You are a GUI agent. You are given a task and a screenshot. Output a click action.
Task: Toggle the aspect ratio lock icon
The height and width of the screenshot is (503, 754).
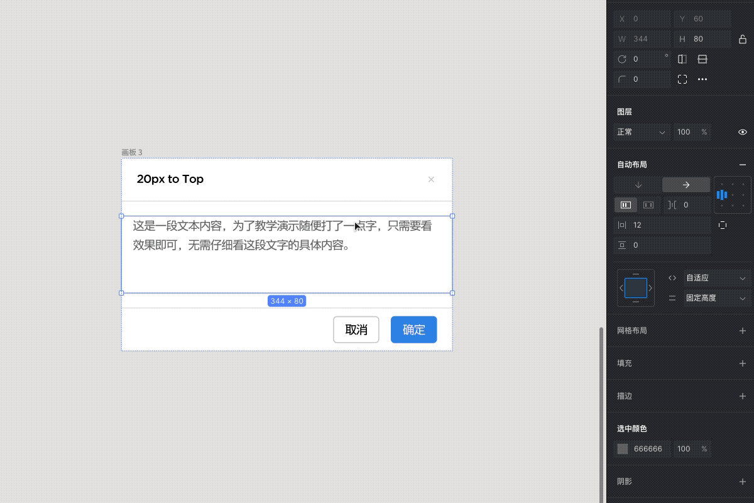pos(743,39)
